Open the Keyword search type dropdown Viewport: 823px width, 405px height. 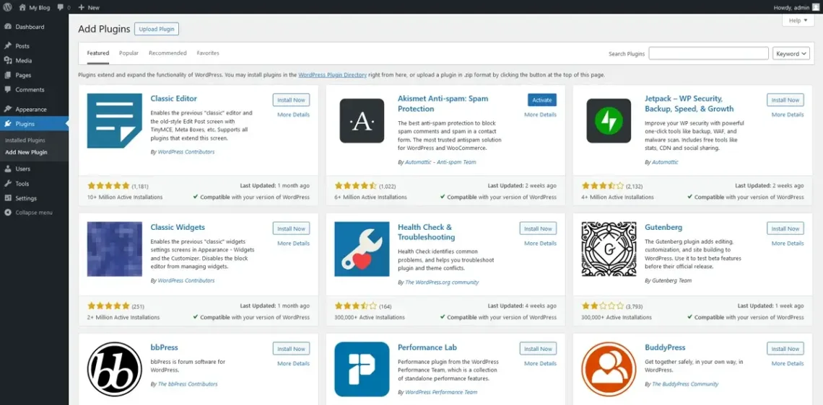click(791, 53)
